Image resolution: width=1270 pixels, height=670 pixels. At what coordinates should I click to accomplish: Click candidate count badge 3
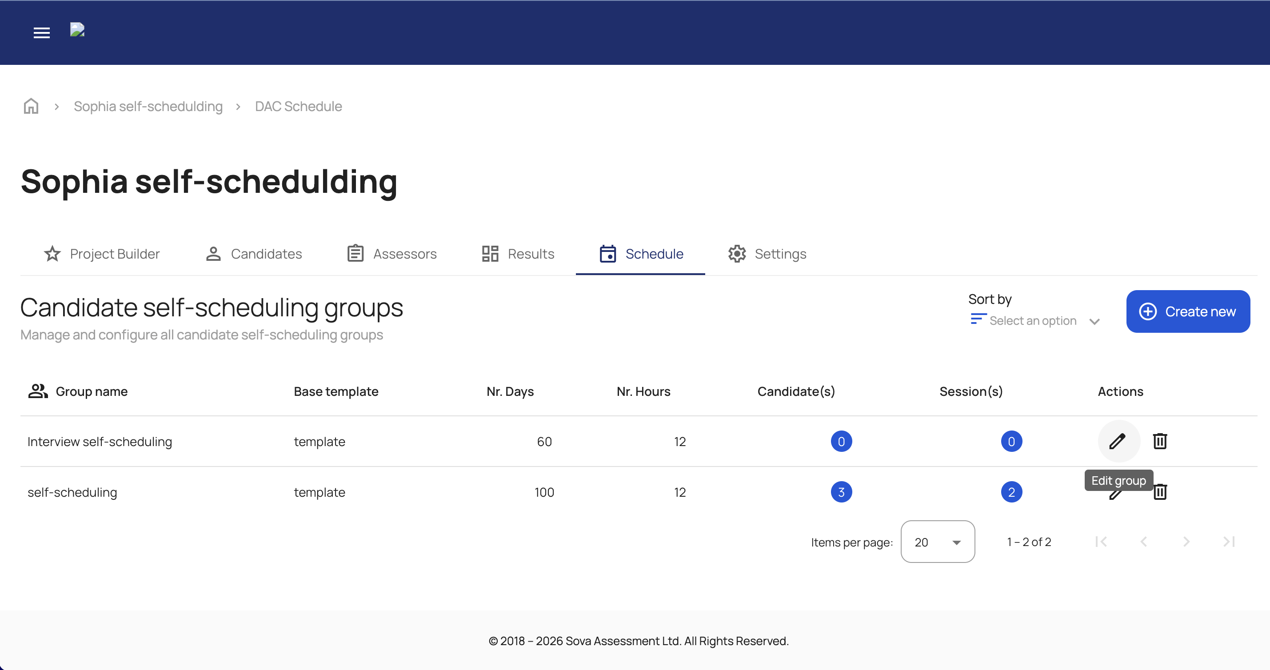pyautogui.click(x=841, y=492)
